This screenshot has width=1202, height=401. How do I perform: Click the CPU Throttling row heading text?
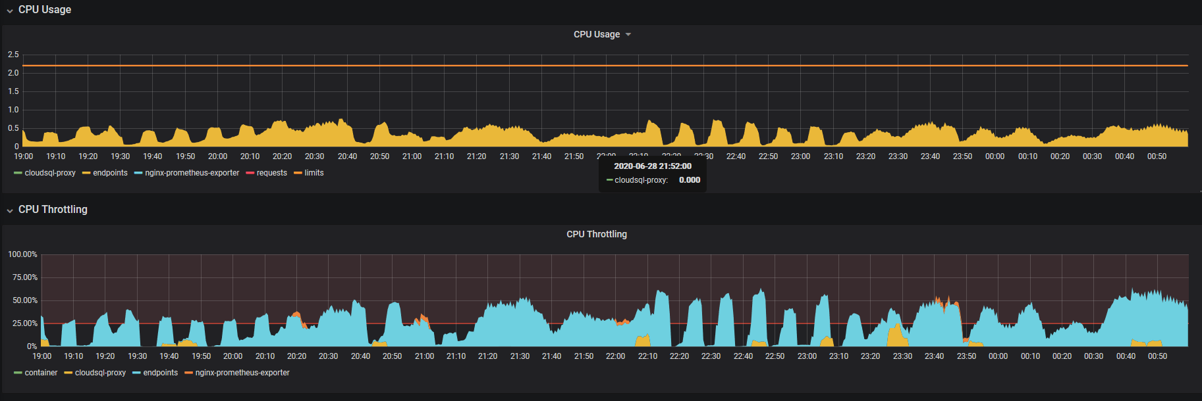tap(53, 210)
